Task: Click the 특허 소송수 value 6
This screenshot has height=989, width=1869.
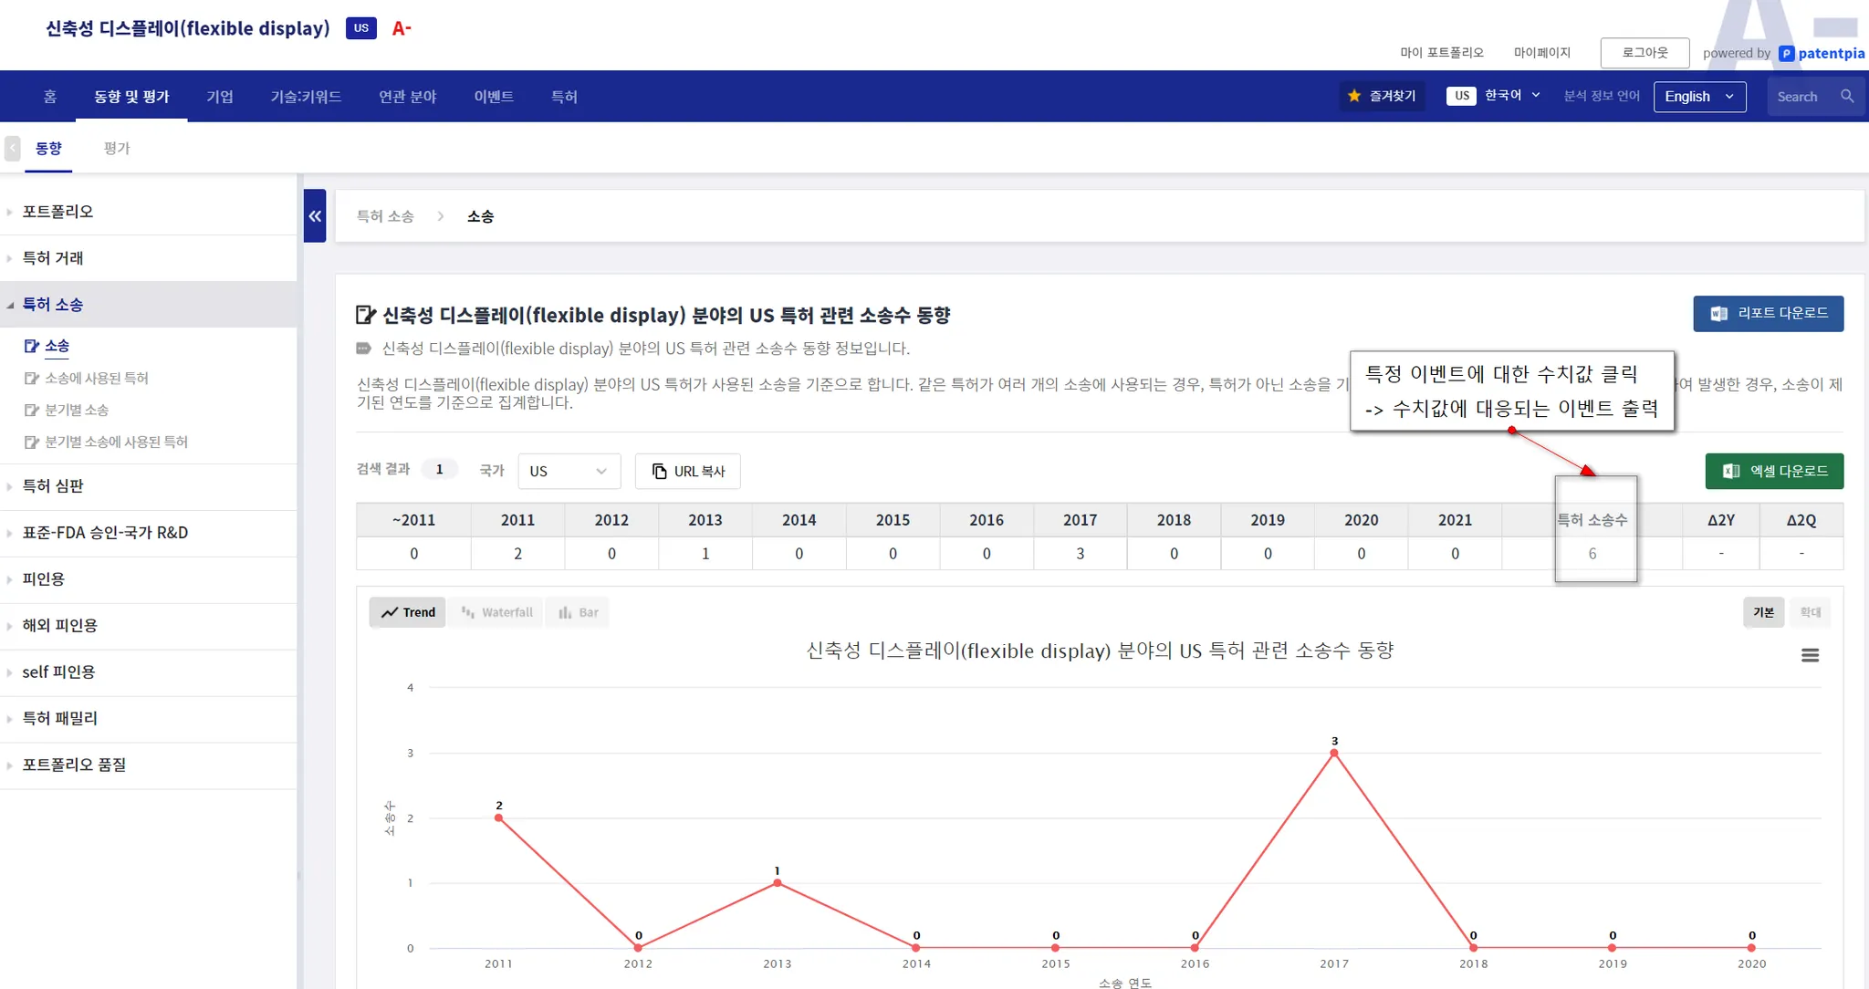Action: point(1592,554)
